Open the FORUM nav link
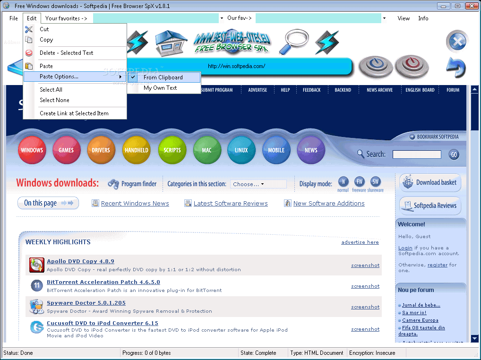The height and width of the screenshot is (360, 481). [453, 90]
